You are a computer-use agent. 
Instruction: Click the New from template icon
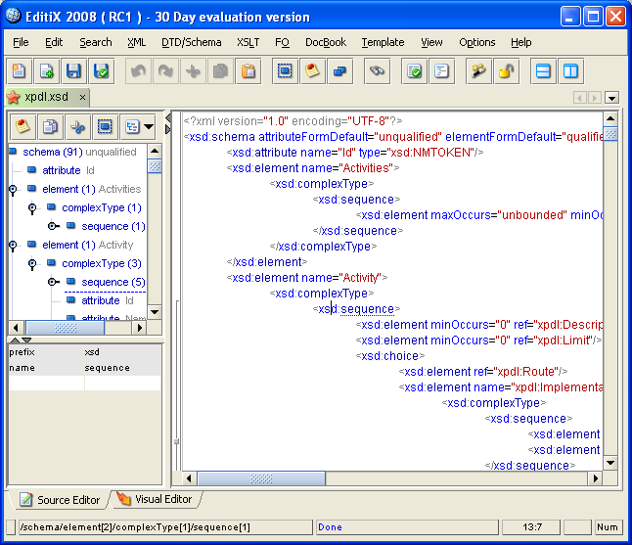point(47,71)
